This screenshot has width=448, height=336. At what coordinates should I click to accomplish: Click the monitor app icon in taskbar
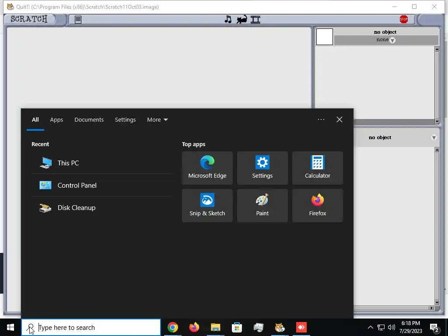[x=258, y=327]
